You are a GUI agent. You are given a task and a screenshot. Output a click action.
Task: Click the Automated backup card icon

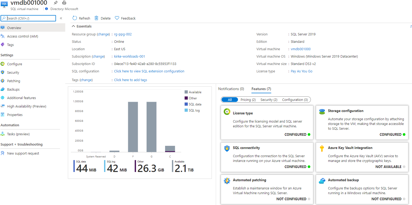pyautogui.click(x=322, y=181)
